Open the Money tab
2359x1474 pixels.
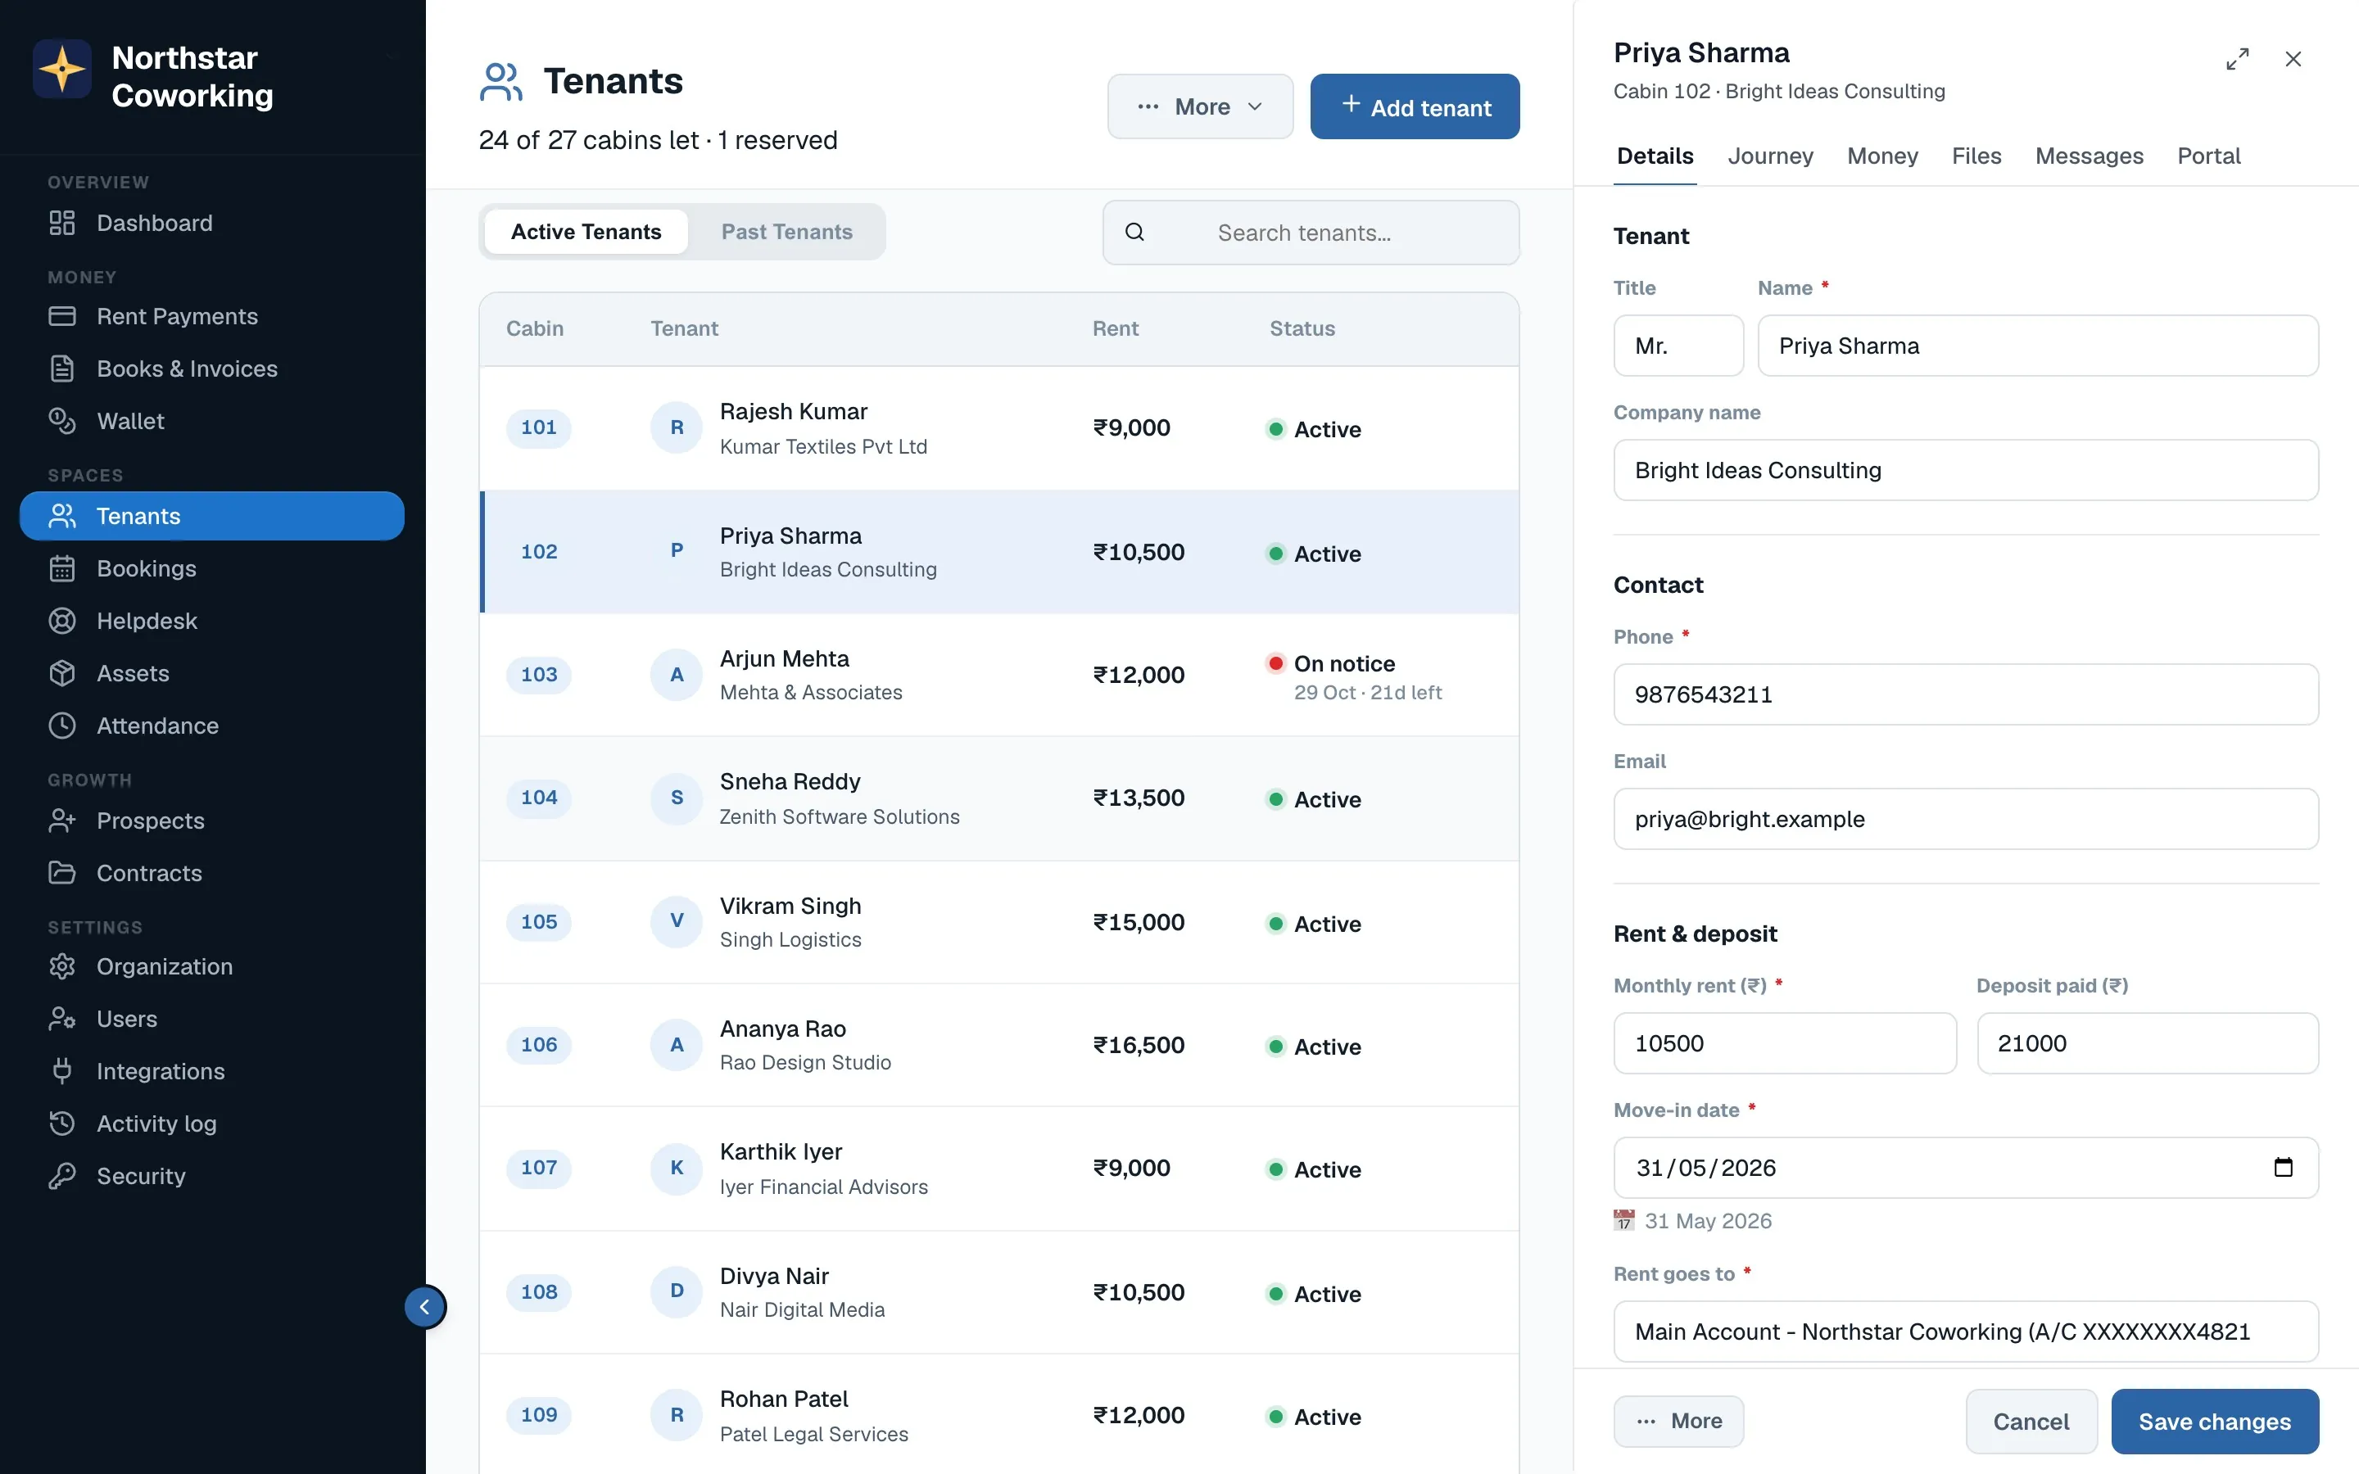1882,156
